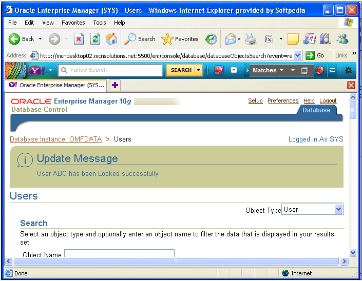Click the yellow SEARCH button
362x281 pixels.
pyautogui.click(x=181, y=70)
